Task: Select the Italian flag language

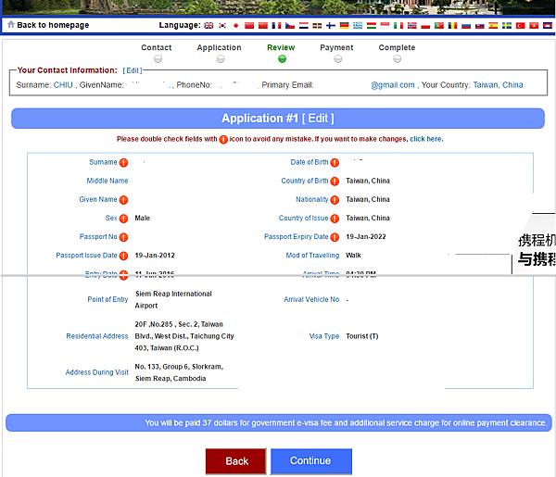Action: 398,26
